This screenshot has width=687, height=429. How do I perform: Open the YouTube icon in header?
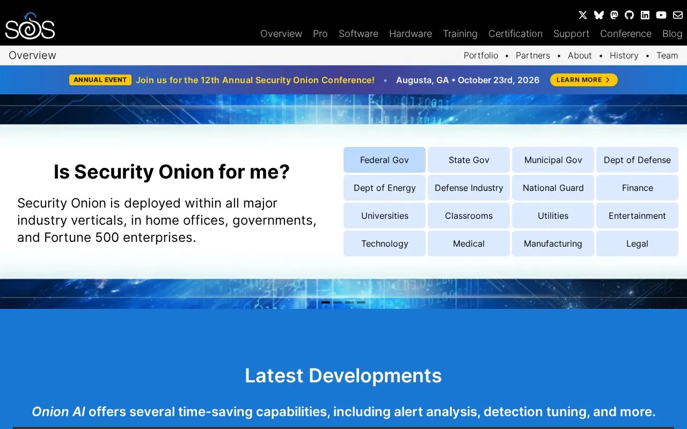pos(661,15)
